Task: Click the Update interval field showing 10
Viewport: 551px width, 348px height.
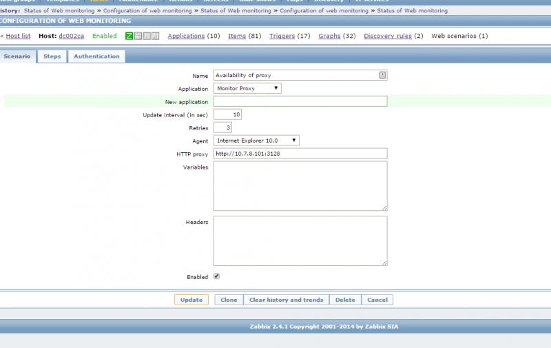Action: [228, 114]
